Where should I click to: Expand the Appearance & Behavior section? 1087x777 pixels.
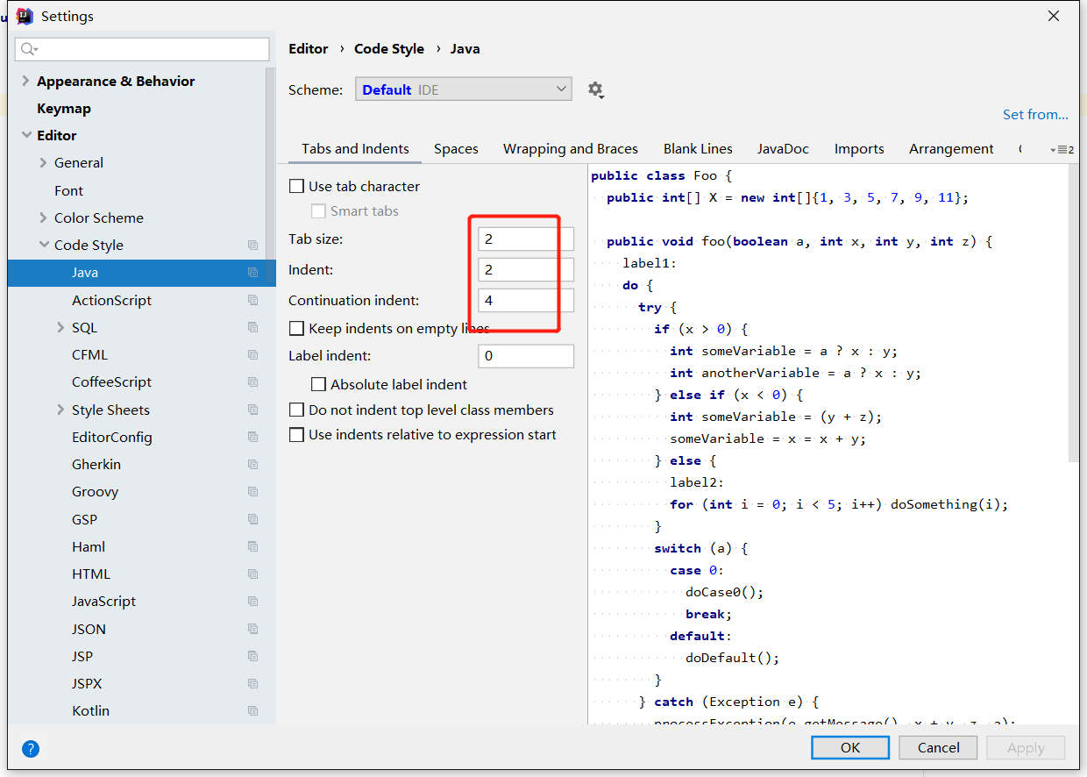tap(25, 81)
